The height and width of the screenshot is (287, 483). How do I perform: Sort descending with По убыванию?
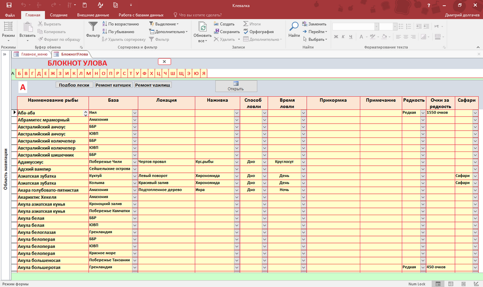[x=118, y=32]
